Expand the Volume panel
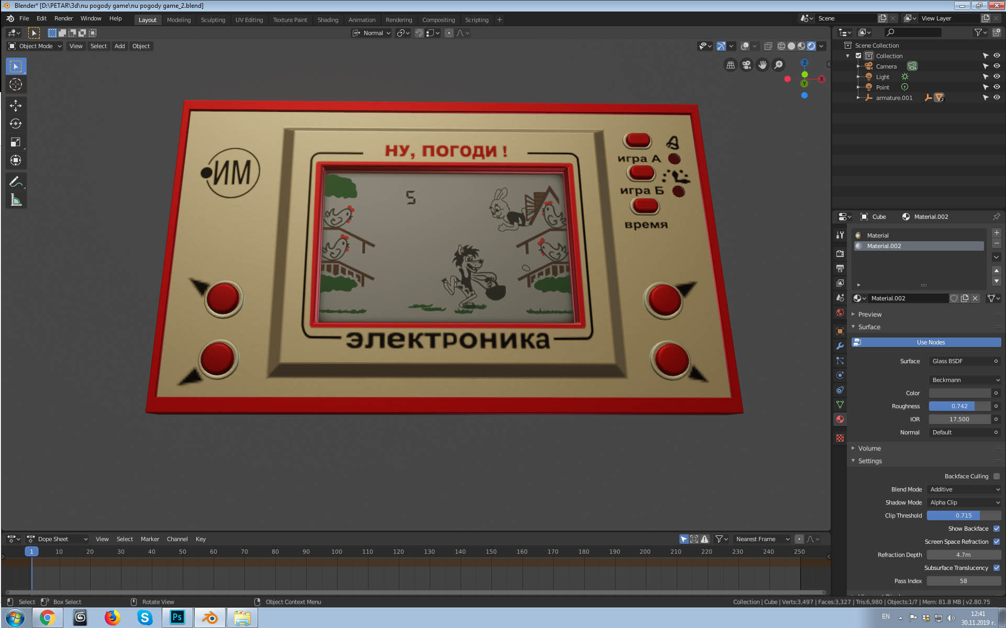 (x=869, y=448)
